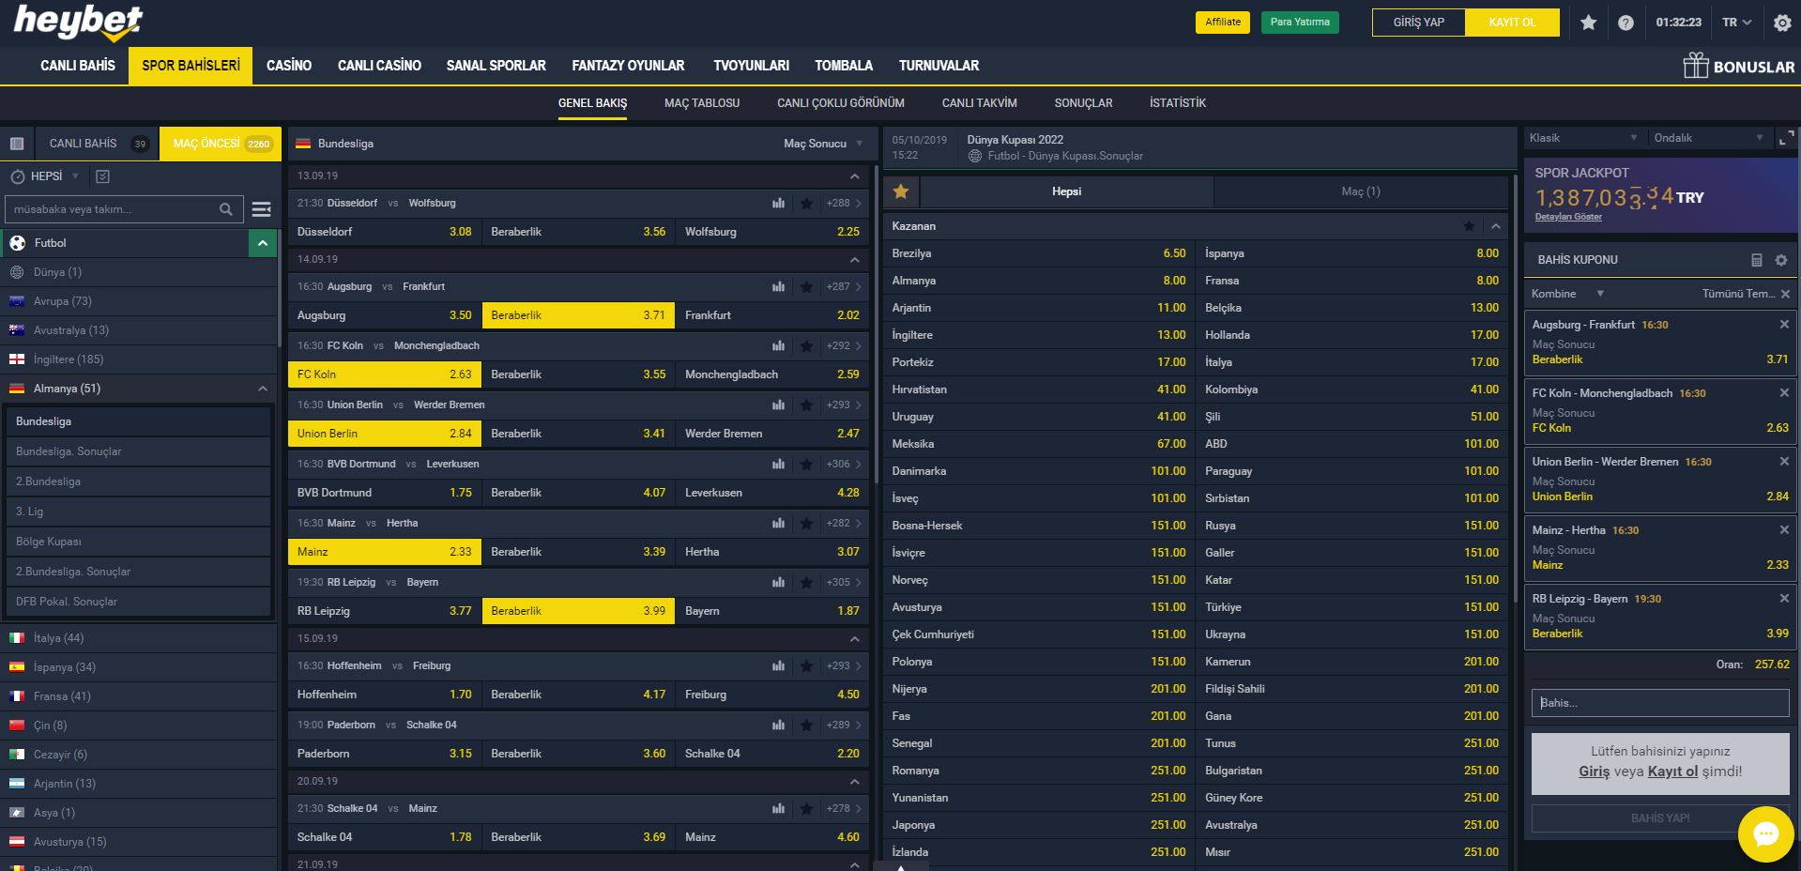This screenshot has width=1801, height=871.
Task: Open bet slip settings gear icon
Action: pyautogui.click(x=1781, y=260)
